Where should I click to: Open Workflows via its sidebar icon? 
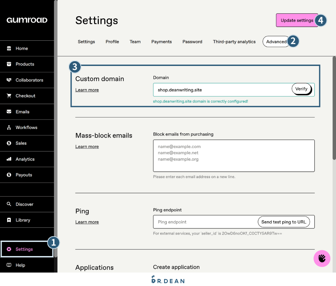(9, 128)
